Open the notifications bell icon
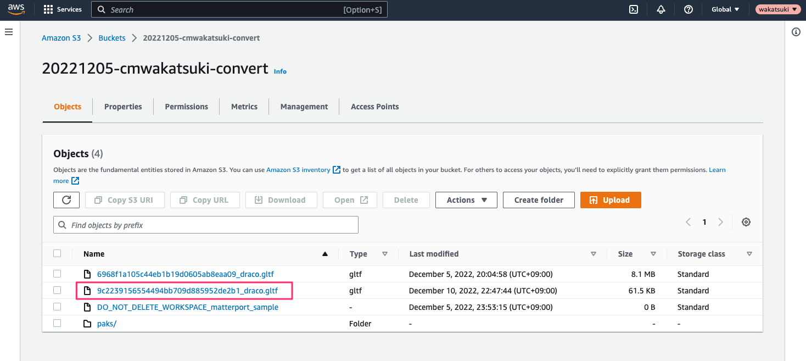The width and height of the screenshot is (806, 361). 661,9
